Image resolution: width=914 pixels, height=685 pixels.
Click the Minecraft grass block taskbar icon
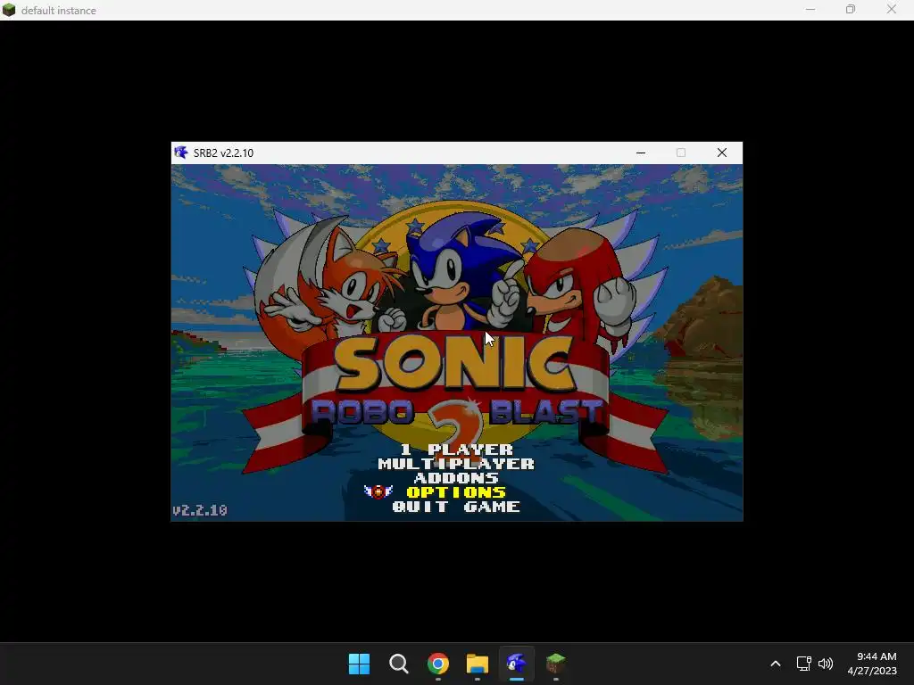tap(556, 664)
